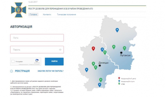Open the Головна tab
Screen dimensions: 165x97
coord(33,15)
